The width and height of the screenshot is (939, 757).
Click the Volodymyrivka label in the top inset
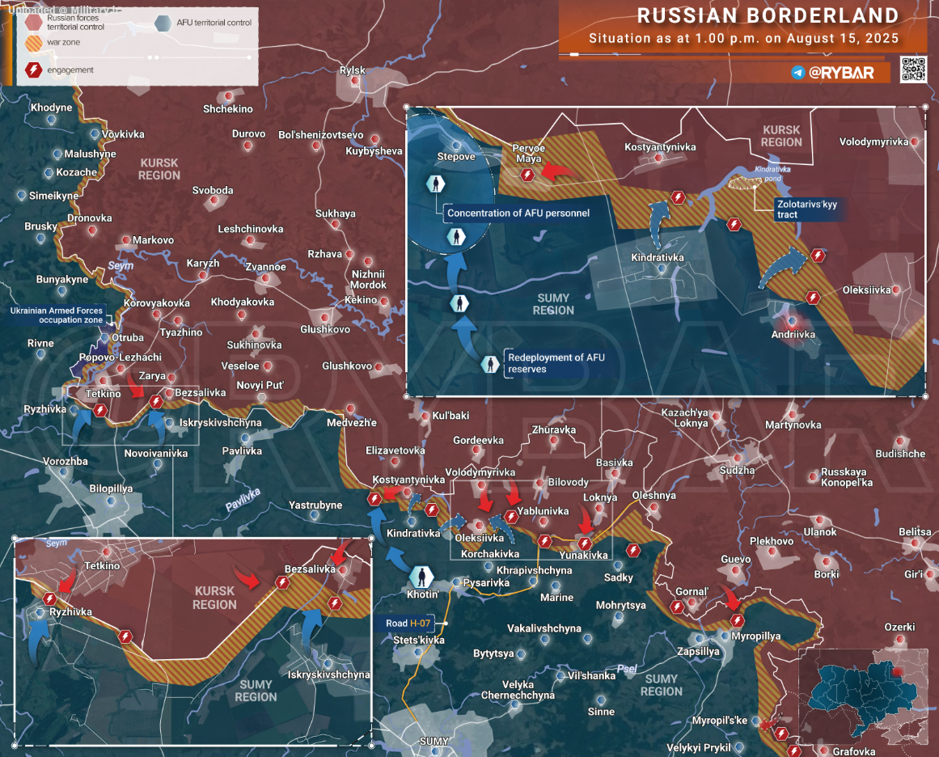pyautogui.click(x=873, y=142)
